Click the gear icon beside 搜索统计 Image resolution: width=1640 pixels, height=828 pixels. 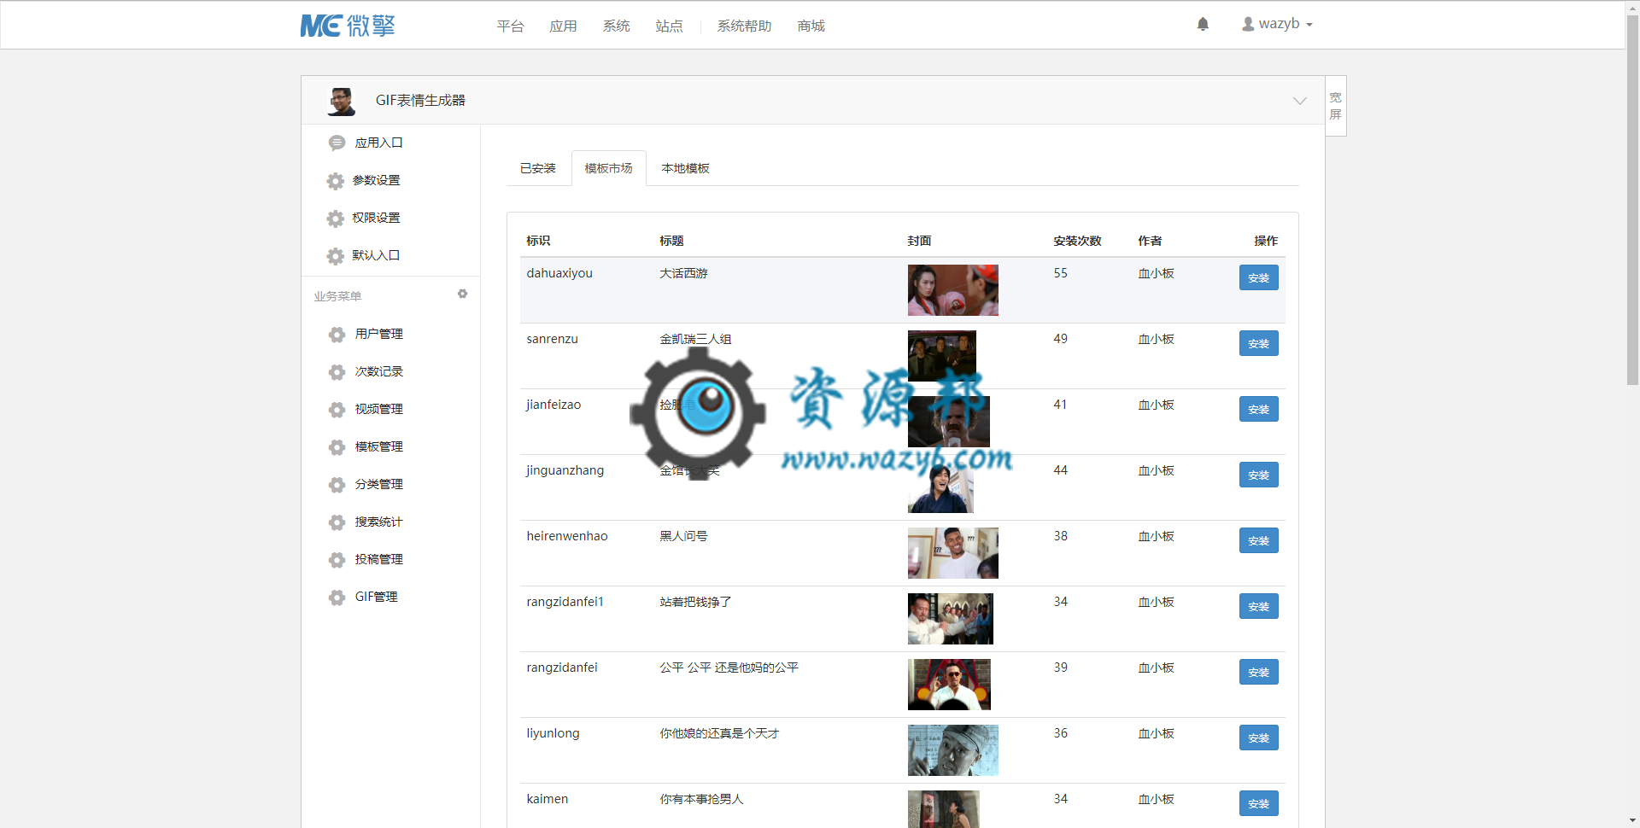pyautogui.click(x=337, y=522)
